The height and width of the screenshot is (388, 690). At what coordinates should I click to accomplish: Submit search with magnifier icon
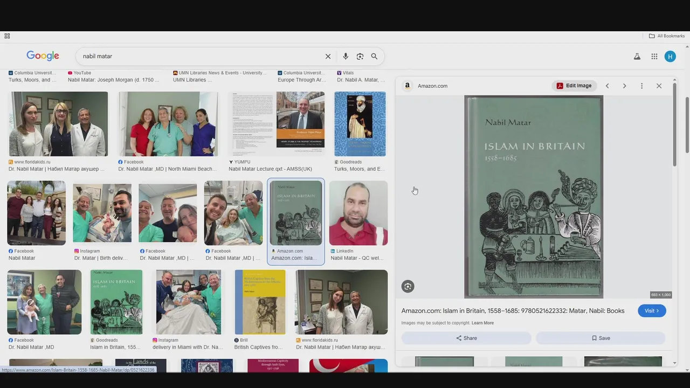tap(374, 57)
